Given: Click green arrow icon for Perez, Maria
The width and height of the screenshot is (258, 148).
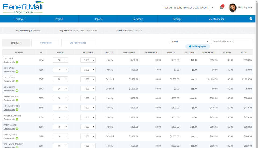Looking at the screenshot, I should [x=17, y=100].
